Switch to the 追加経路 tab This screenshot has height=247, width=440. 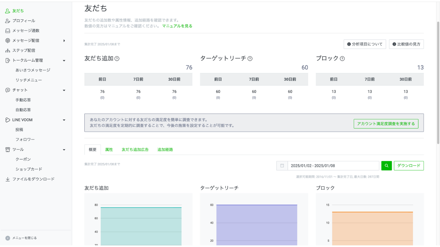click(165, 150)
